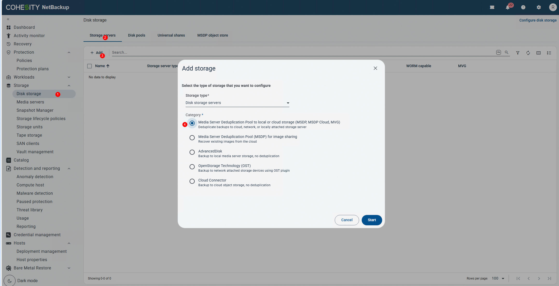Screen dimensions: 559x286
Task: Open the Rows per page dropdown
Action: tap(498, 278)
